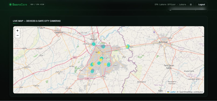Click the Bhikhiwind town label
The height and width of the screenshot is (101, 217).
[141, 82]
